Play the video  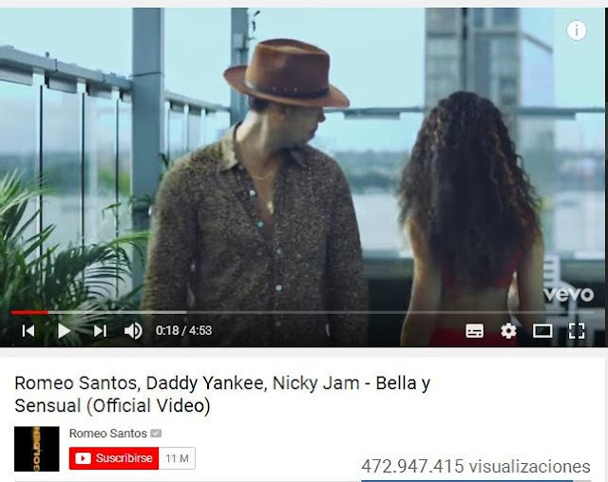(64, 330)
